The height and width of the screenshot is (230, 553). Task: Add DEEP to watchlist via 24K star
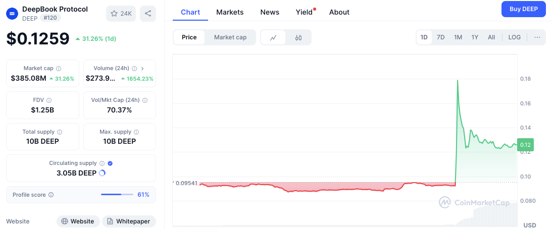(x=121, y=14)
